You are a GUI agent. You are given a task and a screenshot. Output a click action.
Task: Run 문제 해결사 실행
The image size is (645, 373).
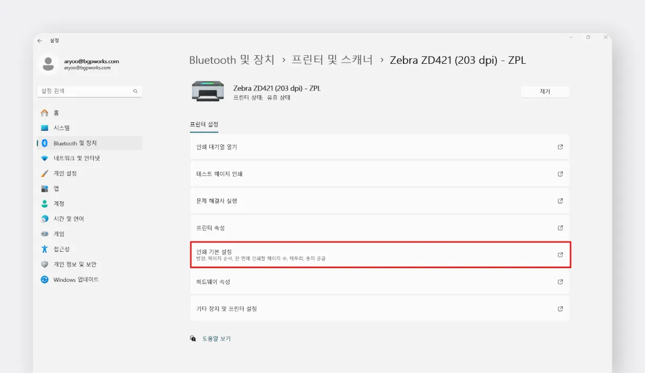pyautogui.click(x=380, y=201)
